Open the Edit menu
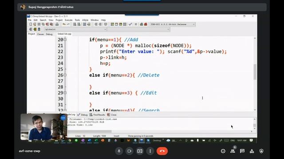This screenshot has width=284, height=159. [35, 20]
